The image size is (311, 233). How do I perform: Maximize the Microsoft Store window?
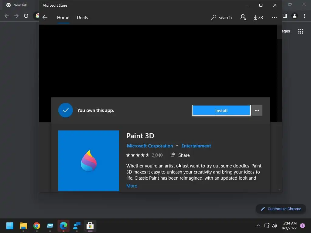tap(261, 5)
